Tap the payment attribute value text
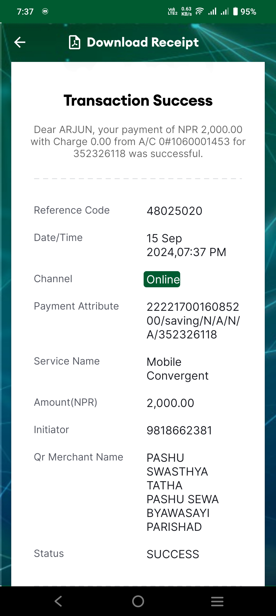This screenshot has height=616, width=276. pyautogui.click(x=193, y=321)
